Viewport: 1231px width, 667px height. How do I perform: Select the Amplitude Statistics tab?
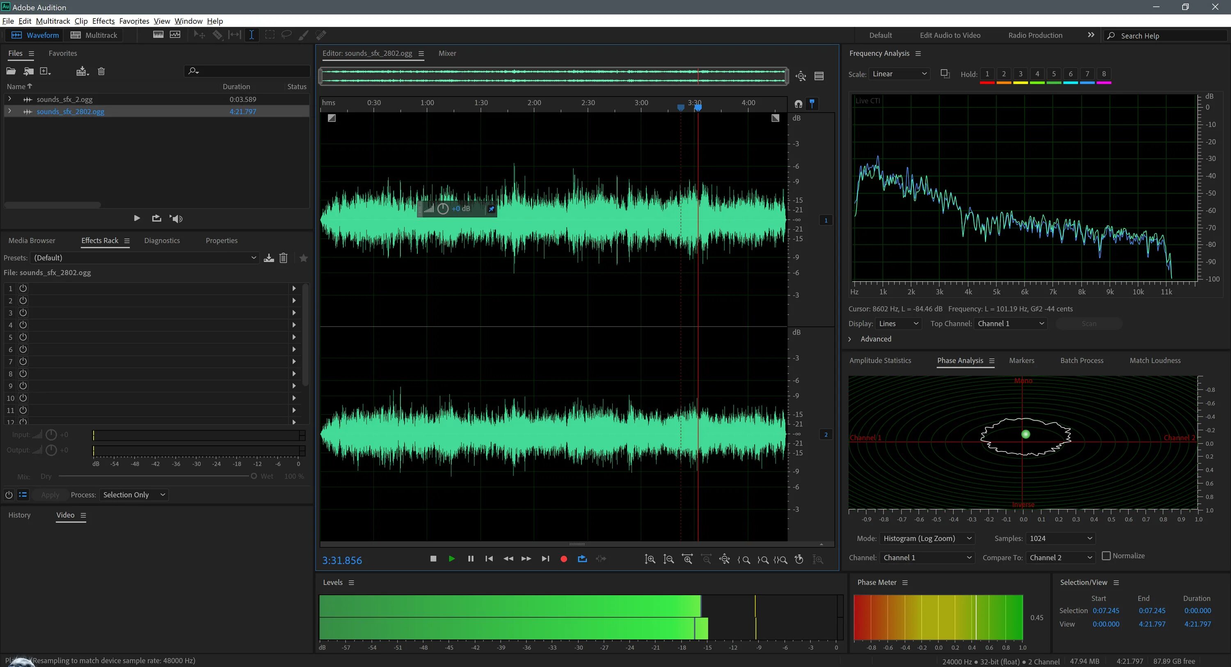click(880, 361)
